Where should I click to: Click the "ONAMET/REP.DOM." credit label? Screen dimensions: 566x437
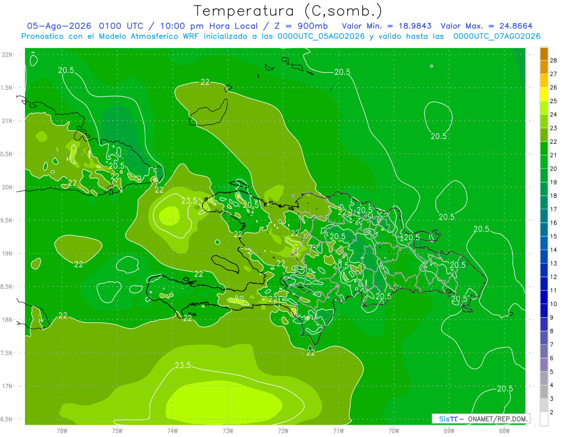(499, 419)
